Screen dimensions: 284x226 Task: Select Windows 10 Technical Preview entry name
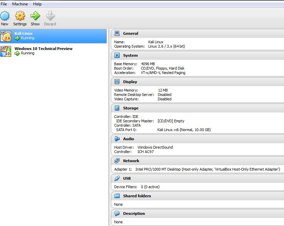pyautogui.click(x=43, y=49)
